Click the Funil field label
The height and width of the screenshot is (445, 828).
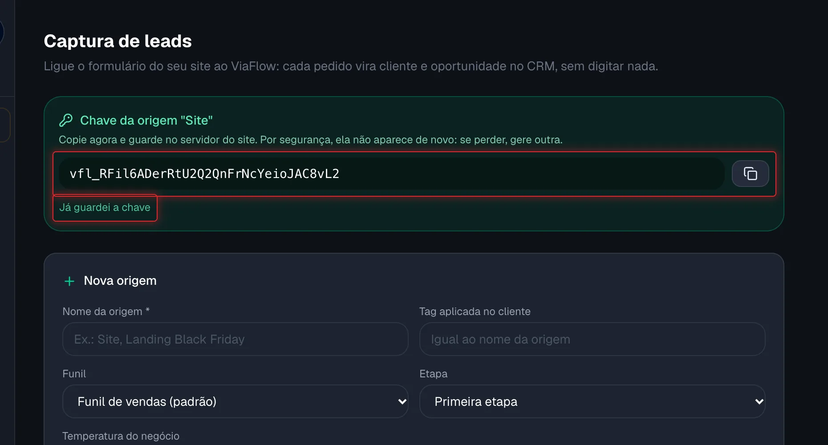click(74, 374)
